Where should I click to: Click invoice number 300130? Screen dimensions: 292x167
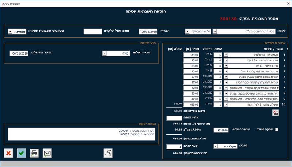[x=228, y=19]
